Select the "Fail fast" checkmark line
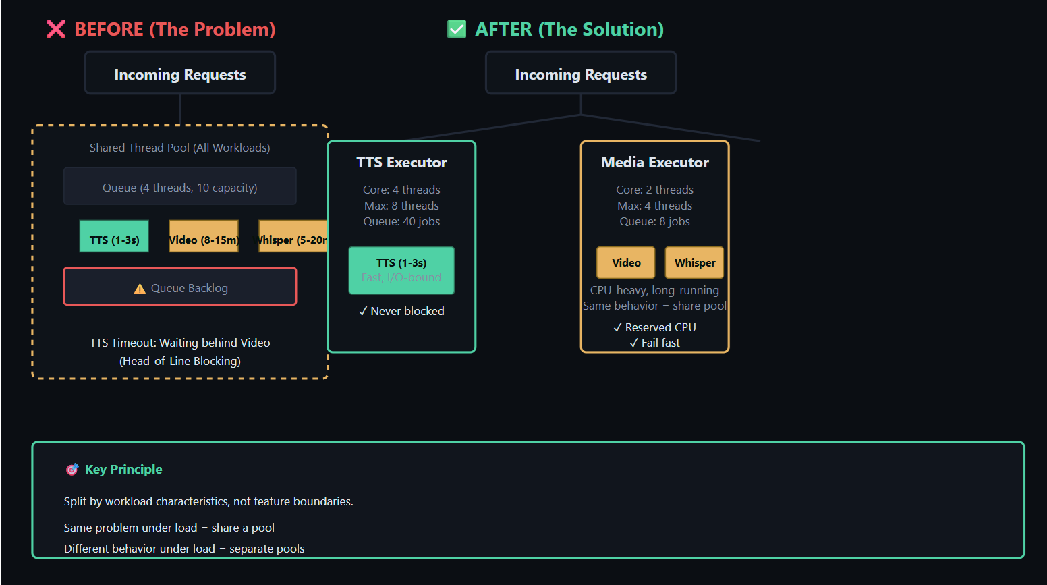 pyautogui.click(x=655, y=343)
